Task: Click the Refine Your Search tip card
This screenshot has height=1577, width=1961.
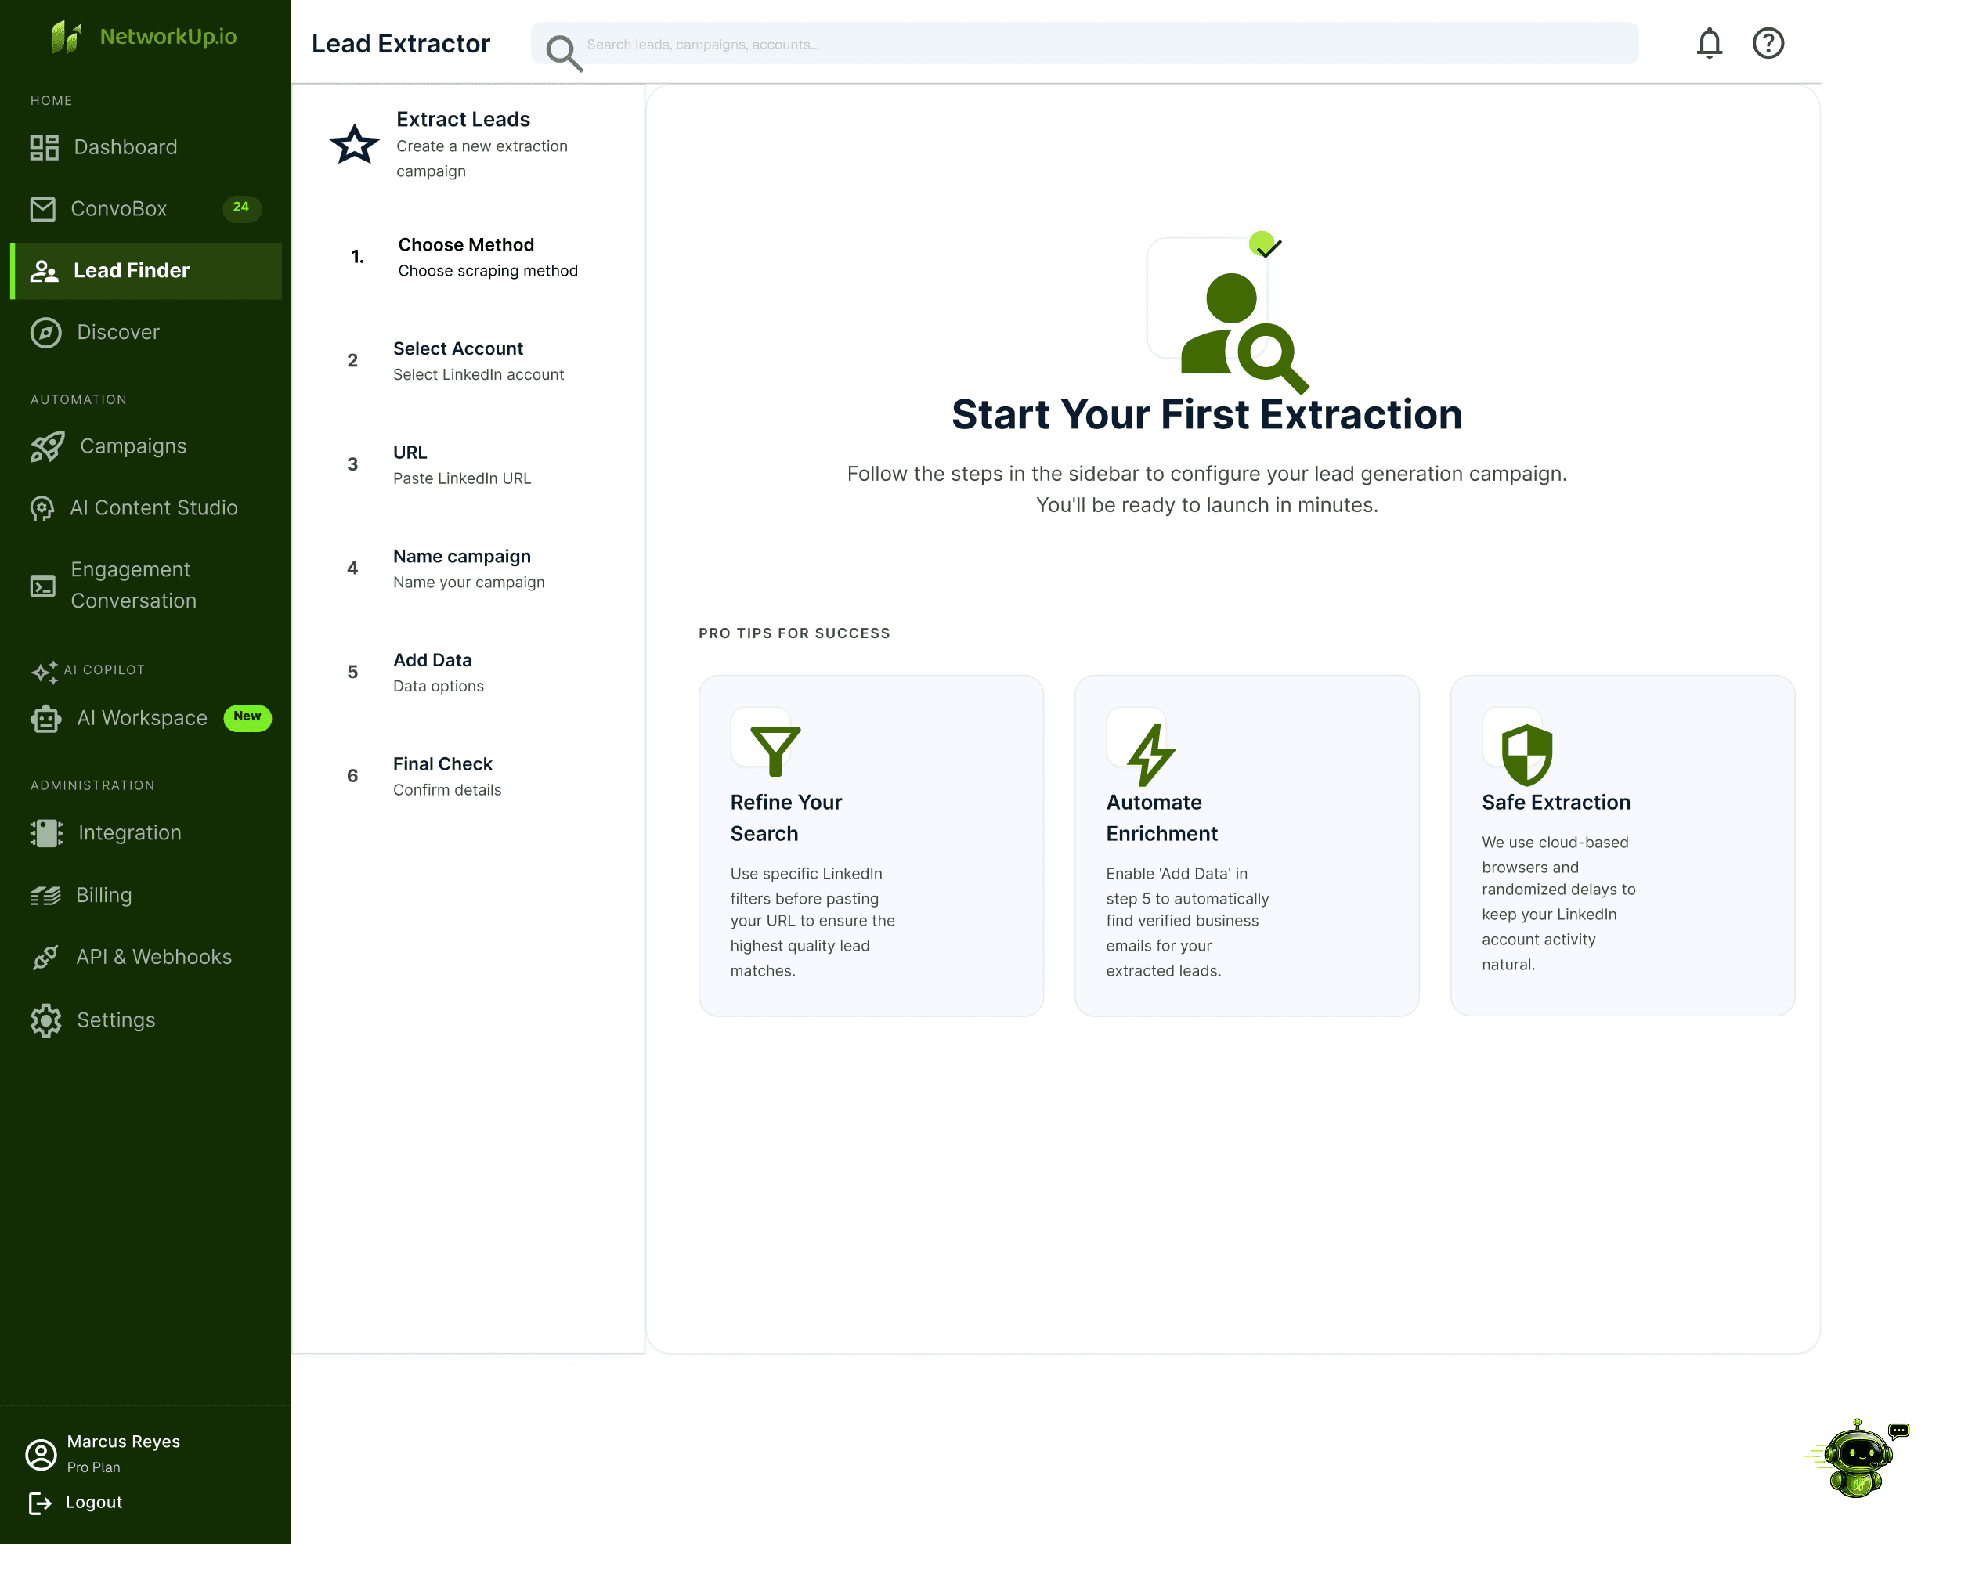Action: point(870,846)
